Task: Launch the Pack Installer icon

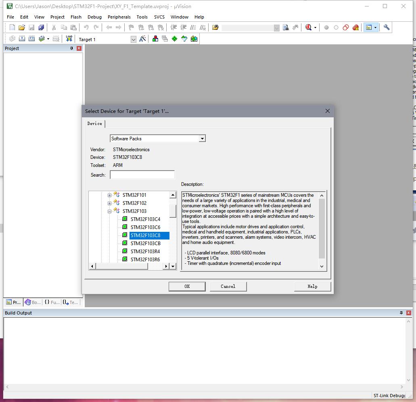Action: 194,39
